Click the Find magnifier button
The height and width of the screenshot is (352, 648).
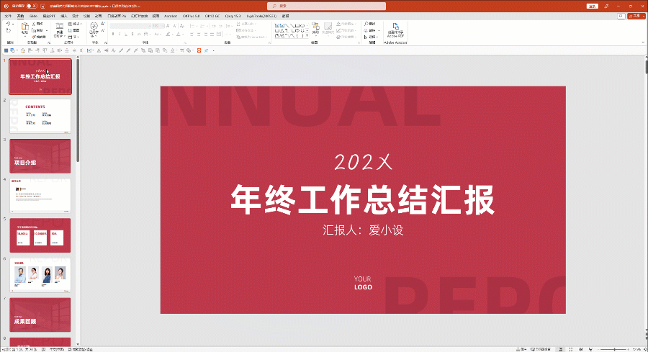(369, 24)
